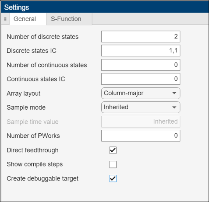Click the Continuous states IC label
This screenshot has height=202, width=209.
coord(36,79)
